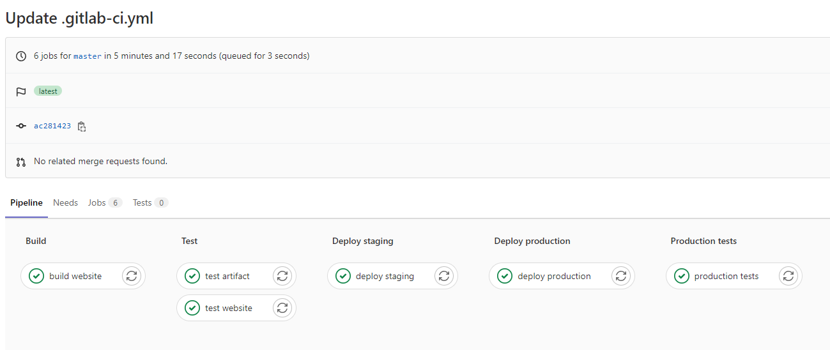830x350 pixels.
Task: Click test website passed status icon
Action: 192,308
